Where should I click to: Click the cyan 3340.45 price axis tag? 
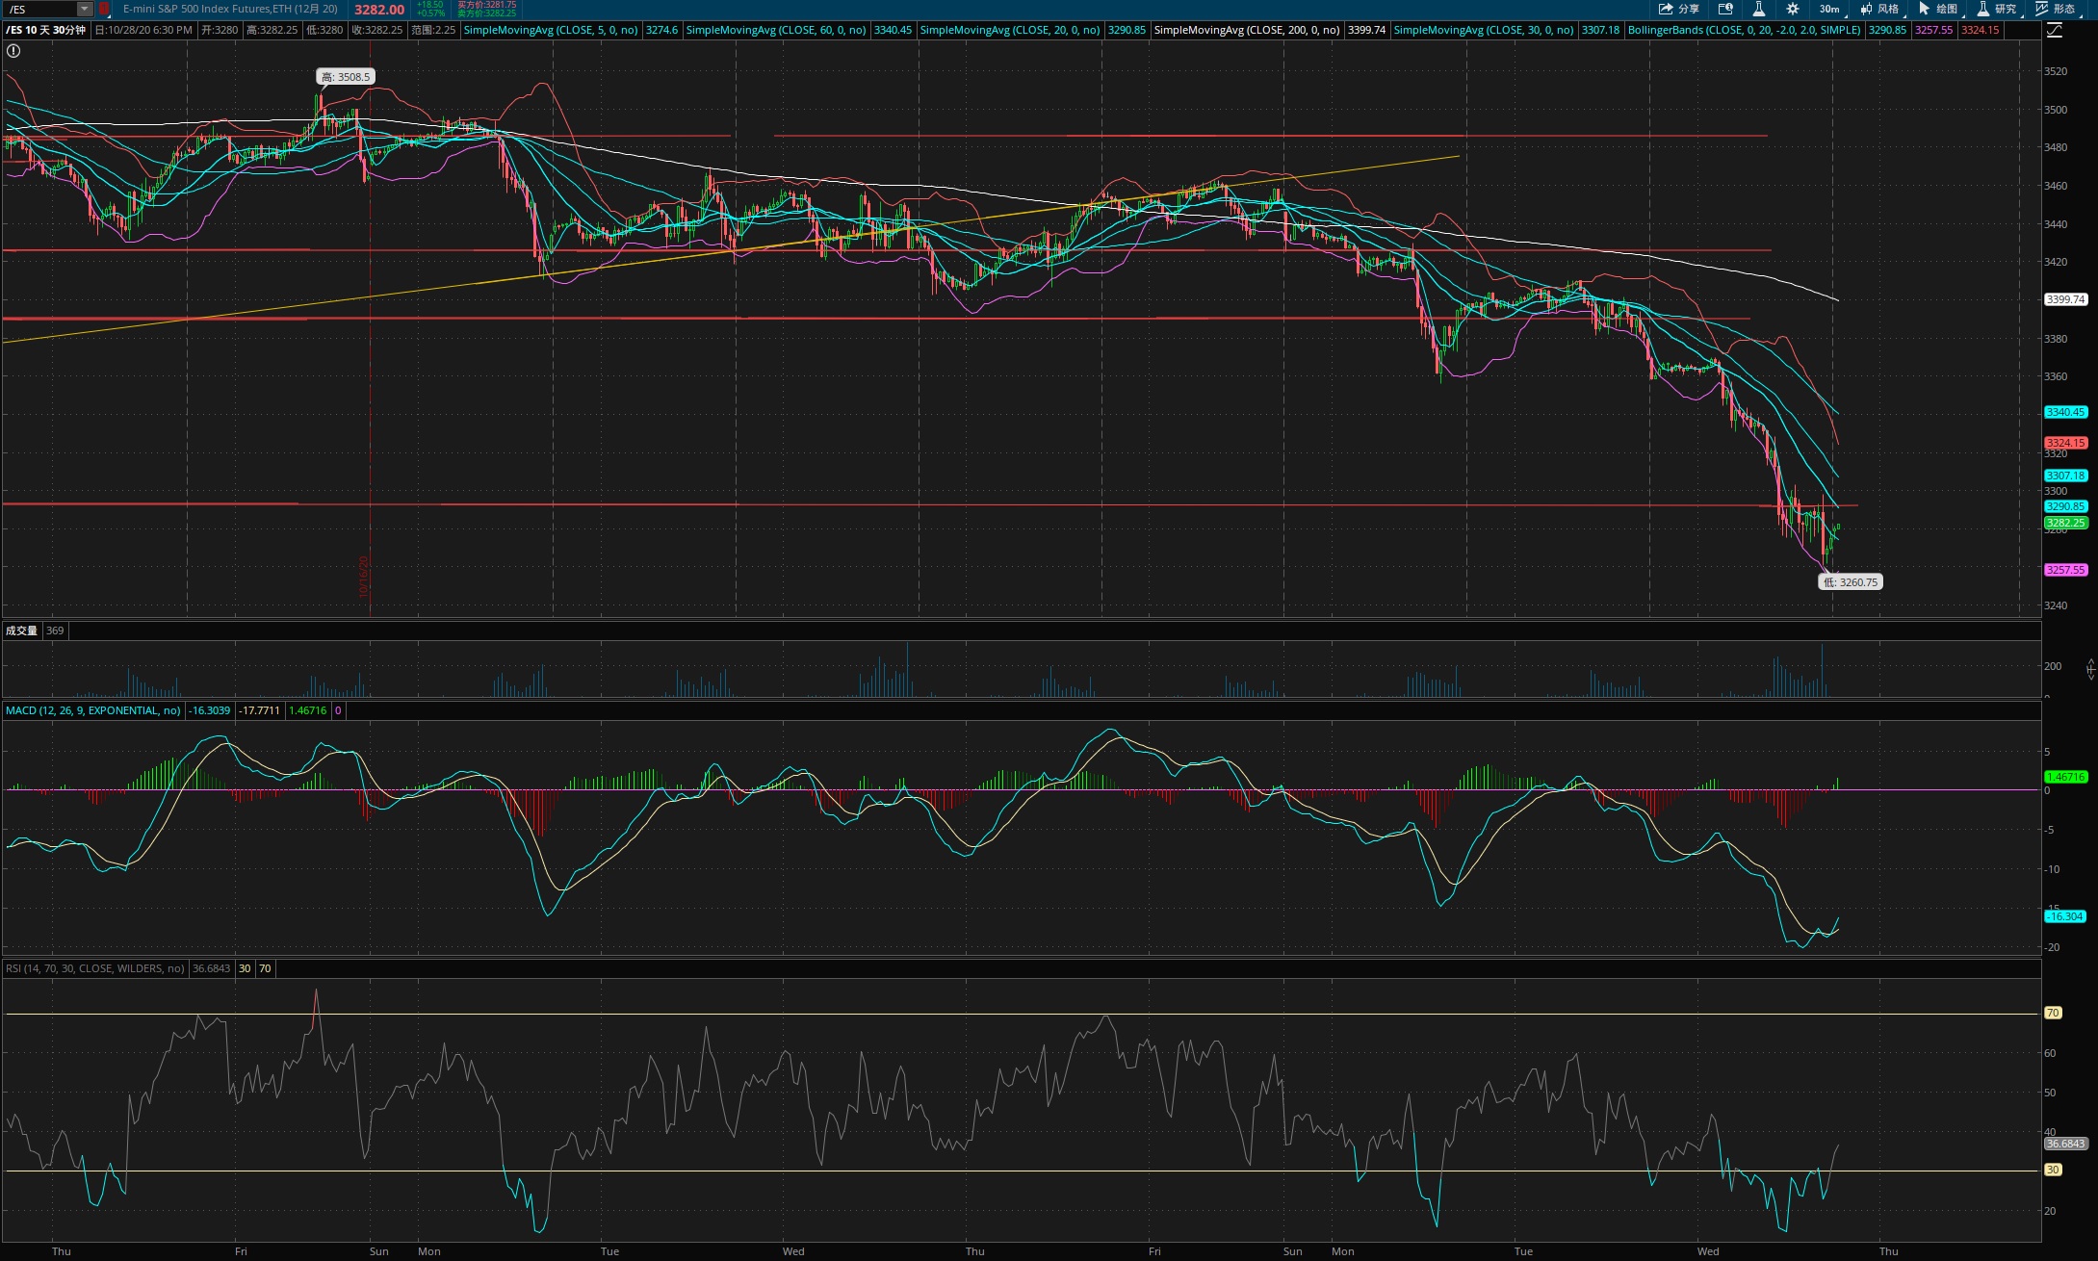[x=2065, y=412]
